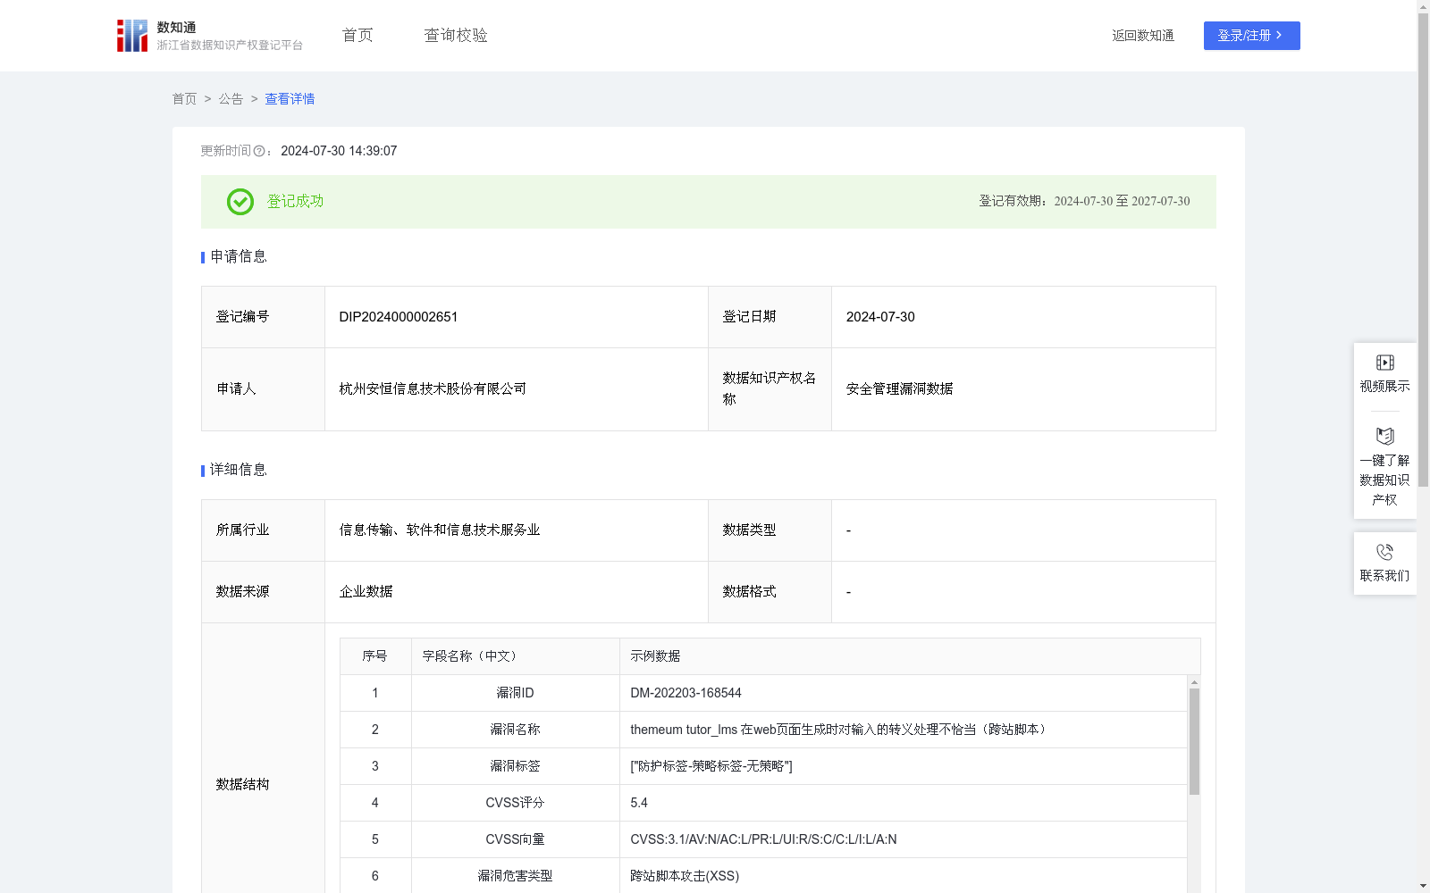Click the 数知通 platform logo

click(x=209, y=36)
